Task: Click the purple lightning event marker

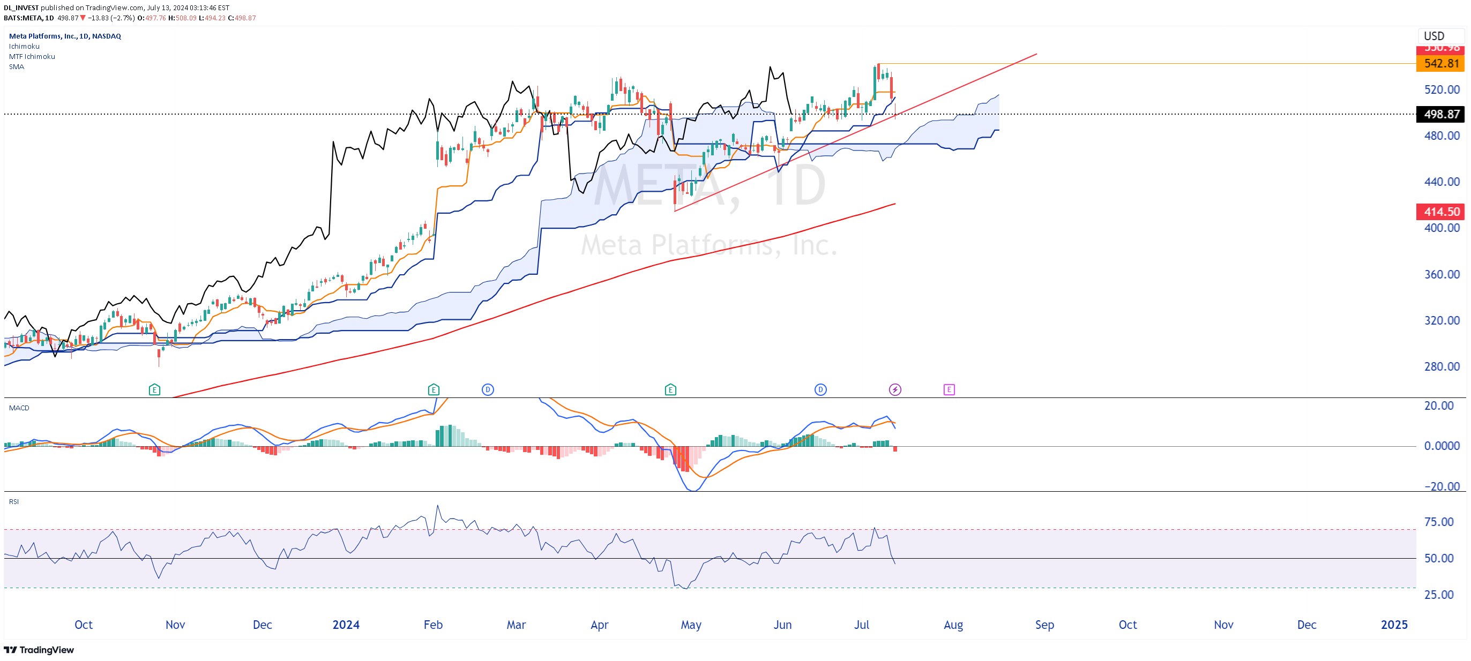Action: pos(895,390)
